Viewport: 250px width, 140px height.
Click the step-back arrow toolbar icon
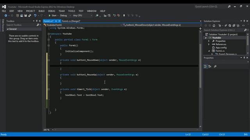click(114, 16)
